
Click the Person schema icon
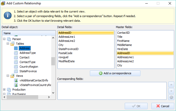click(x=9, y=39)
